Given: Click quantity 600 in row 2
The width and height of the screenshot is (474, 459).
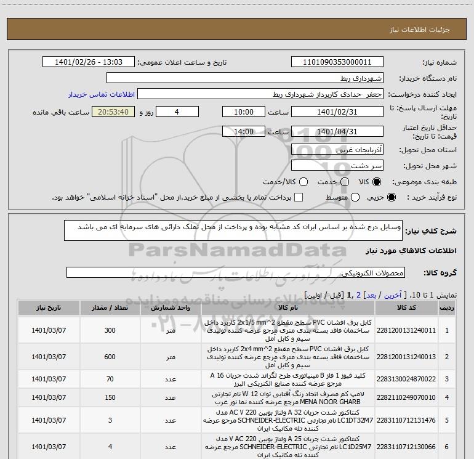Looking at the screenshot, I should pyautogui.click(x=110, y=357).
